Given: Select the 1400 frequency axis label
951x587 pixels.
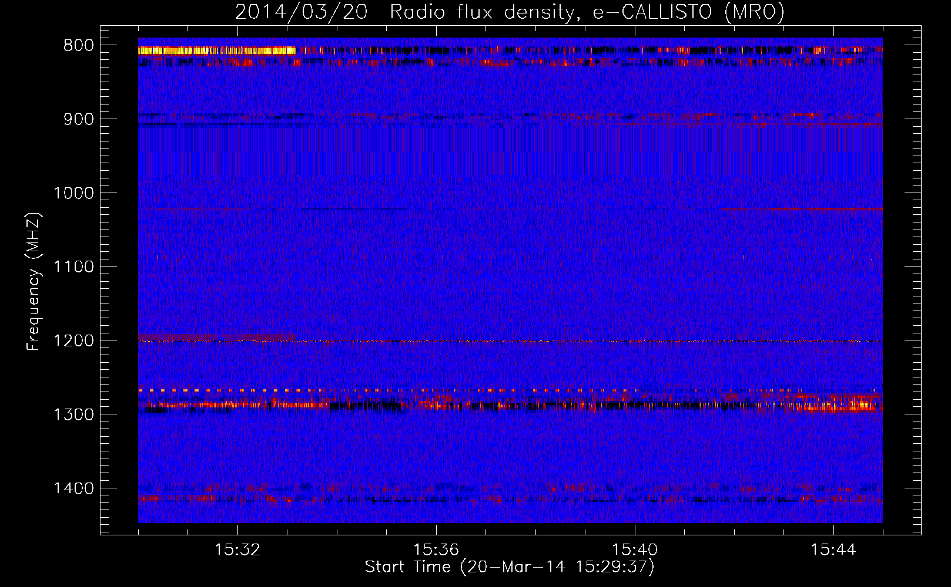Looking at the screenshot, I should pyautogui.click(x=73, y=488).
